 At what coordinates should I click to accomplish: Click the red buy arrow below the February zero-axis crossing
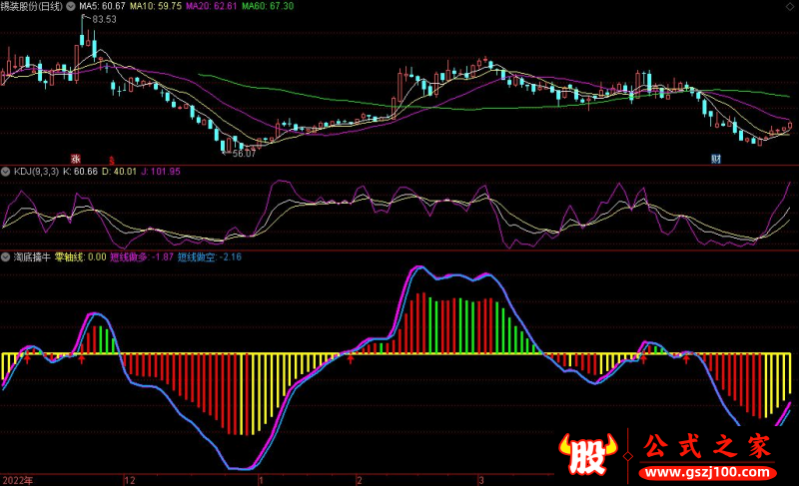(x=351, y=360)
